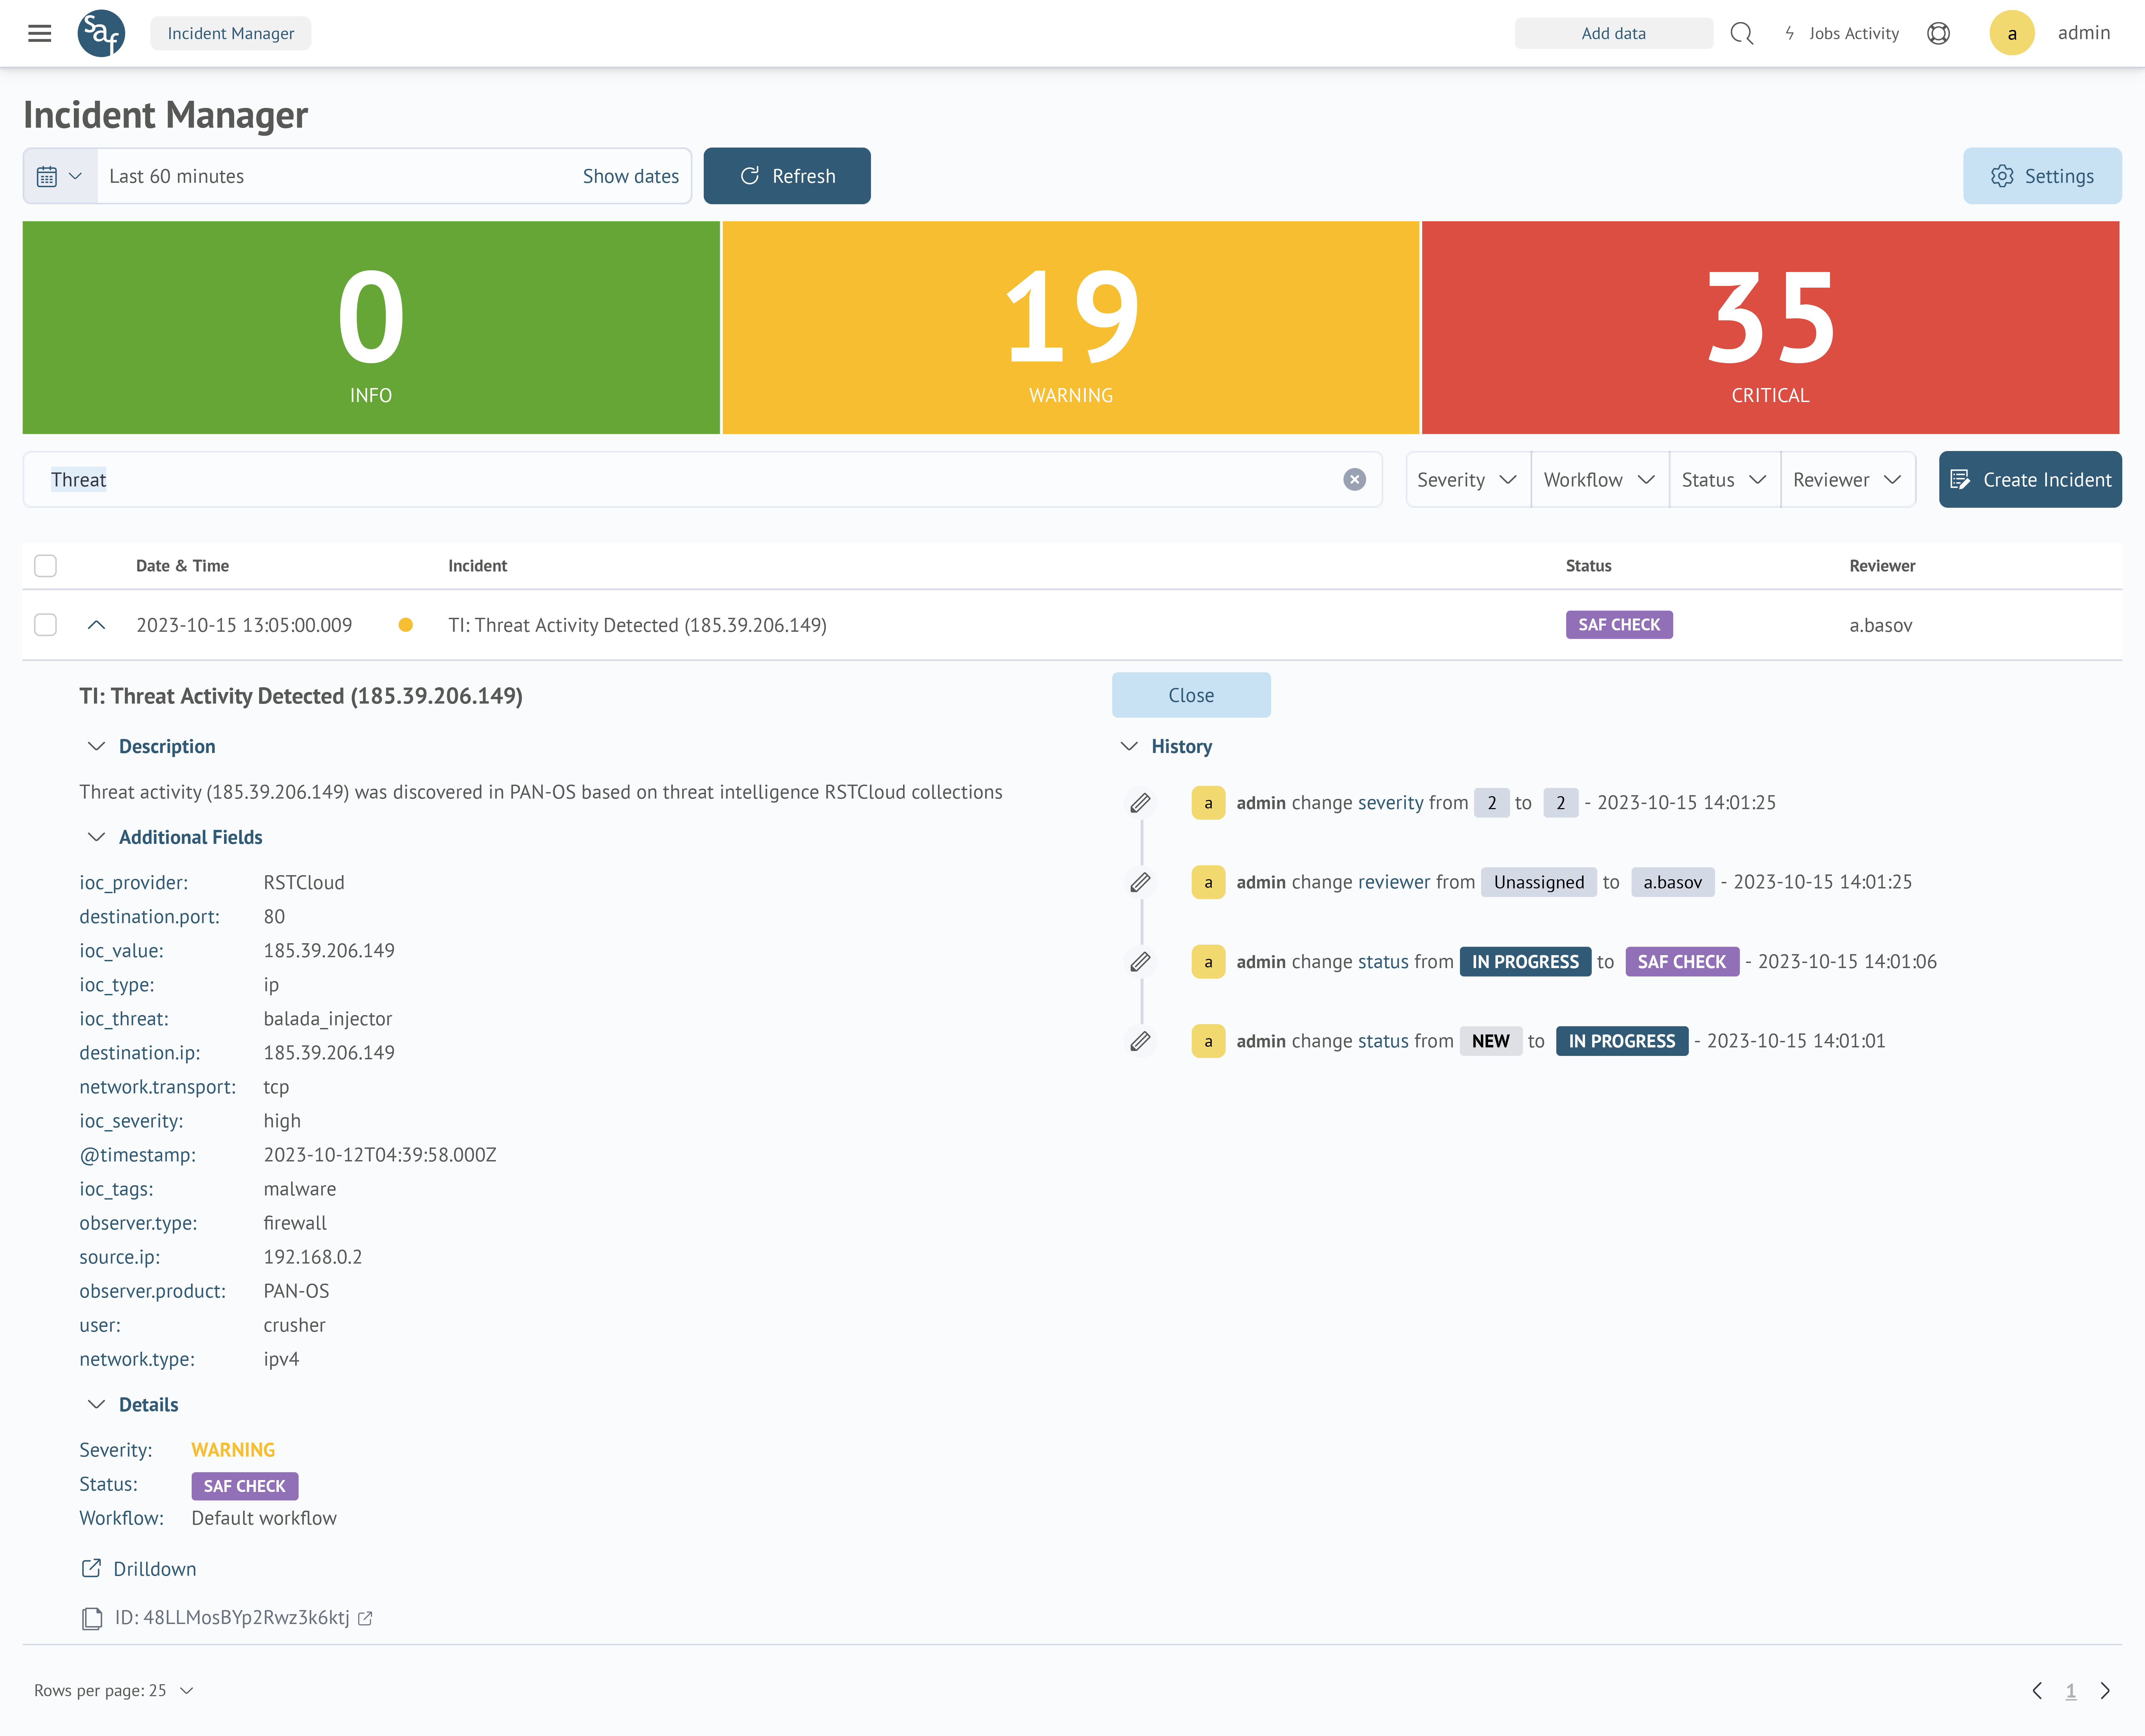Open the hamburger navigation menu
The image size is (2145, 1736).
(39, 33)
